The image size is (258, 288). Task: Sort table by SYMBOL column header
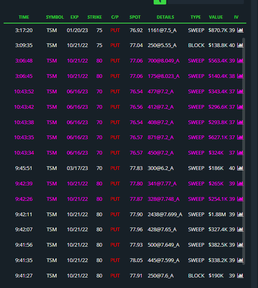tap(55, 17)
